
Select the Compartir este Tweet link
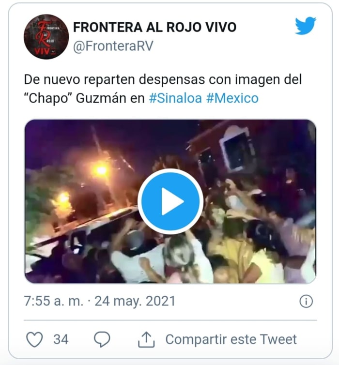coord(231,339)
